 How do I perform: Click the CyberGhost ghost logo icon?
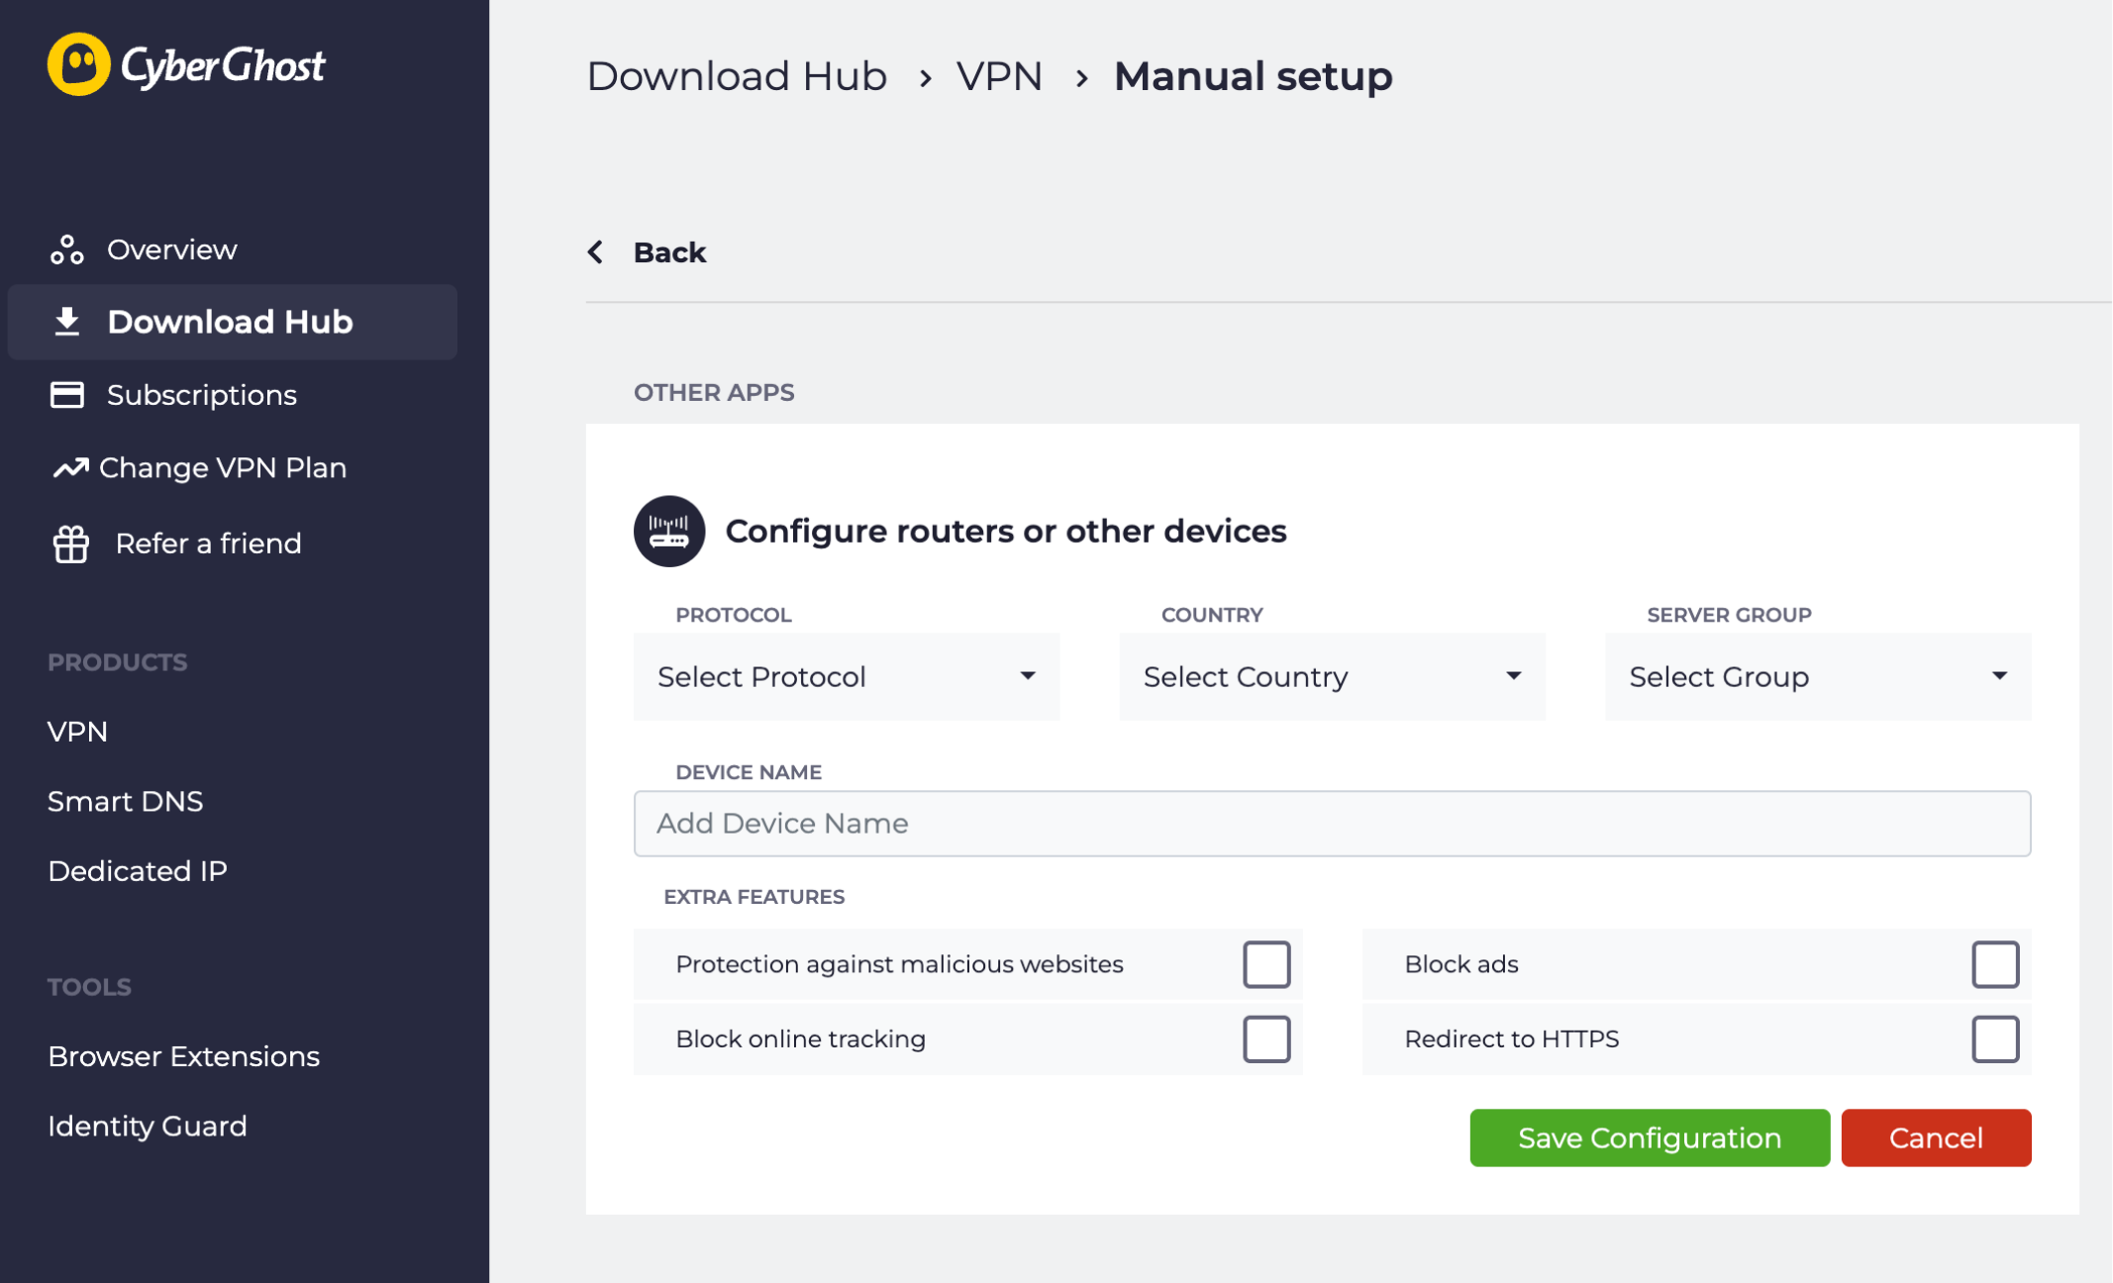coord(78,64)
